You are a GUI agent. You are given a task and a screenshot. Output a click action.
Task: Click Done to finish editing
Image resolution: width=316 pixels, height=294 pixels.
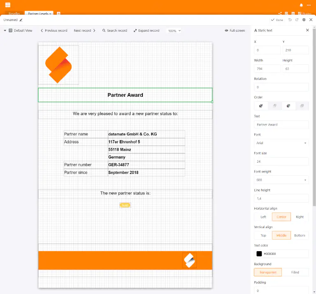277,20
